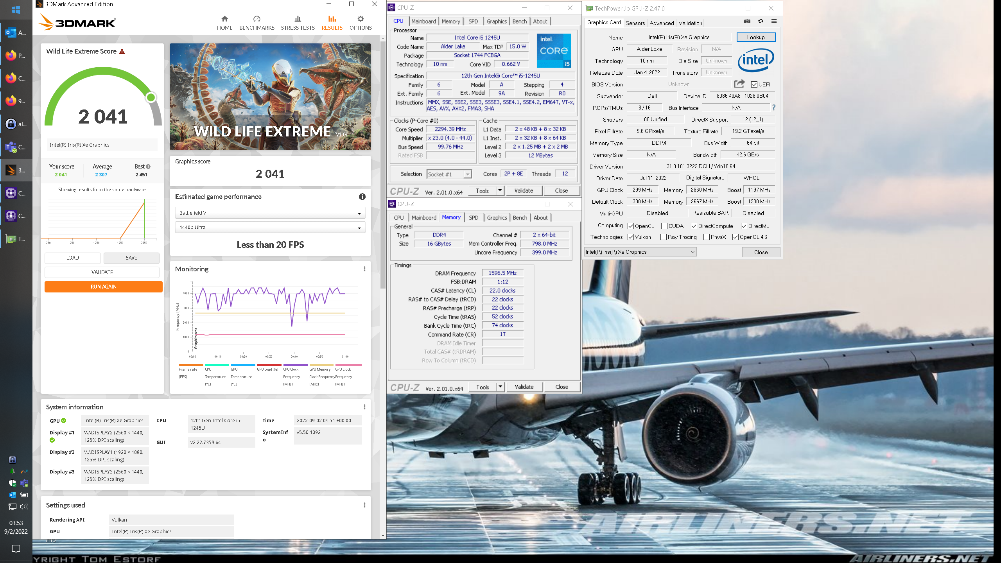1001x563 pixels.
Task: Take a GPU-Z screenshot with camera icon
Action: coord(747,22)
